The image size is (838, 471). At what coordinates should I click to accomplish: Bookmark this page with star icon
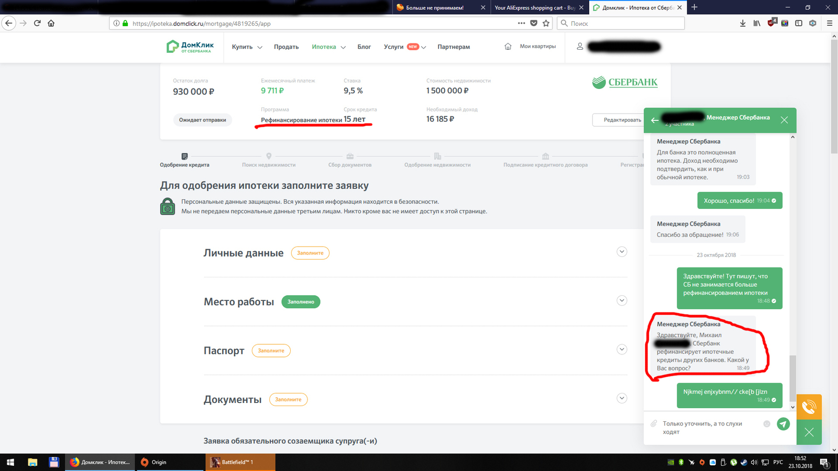(546, 23)
